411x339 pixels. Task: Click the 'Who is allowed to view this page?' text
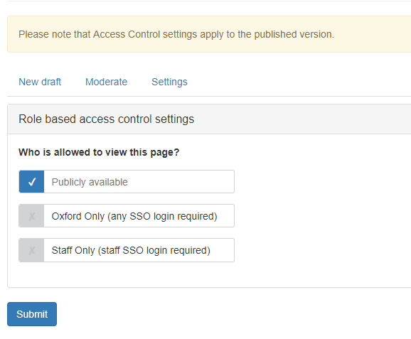click(x=99, y=153)
